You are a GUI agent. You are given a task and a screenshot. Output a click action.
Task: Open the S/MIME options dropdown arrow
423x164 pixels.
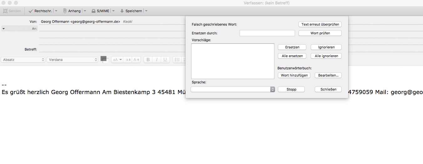(113, 11)
